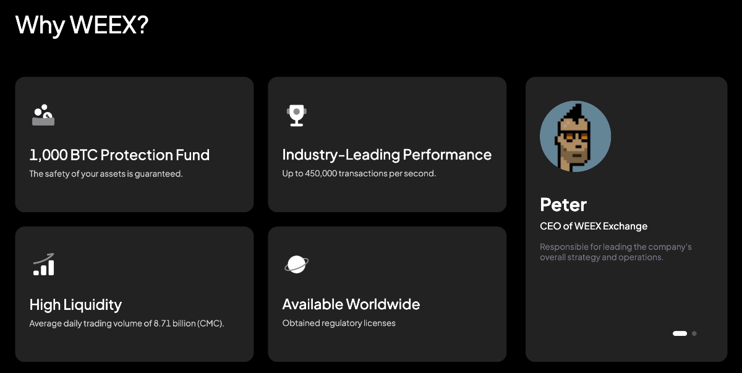Click the "1,000 BTC Protection Fund" heading

pos(119,155)
